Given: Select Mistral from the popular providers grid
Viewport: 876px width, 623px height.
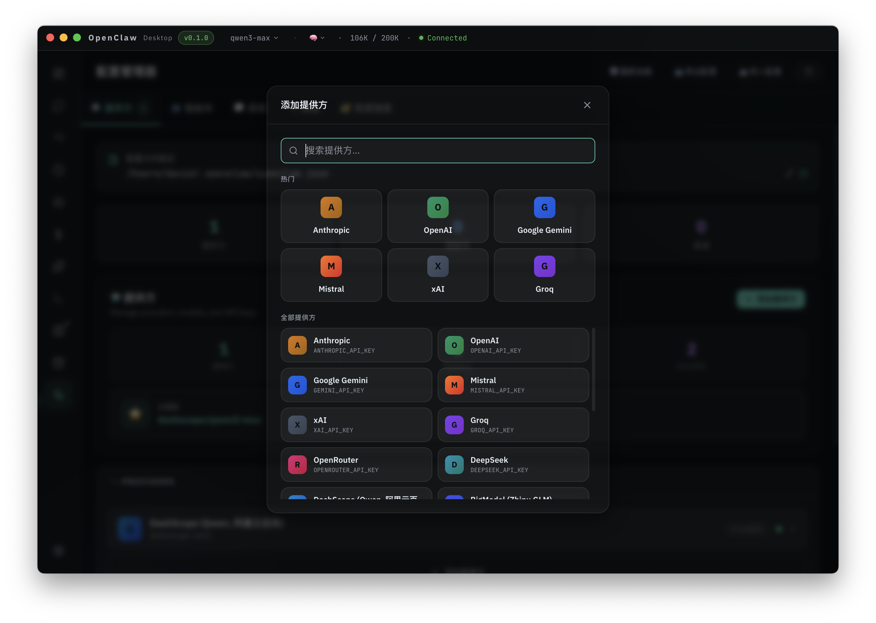Looking at the screenshot, I should 331,275.
